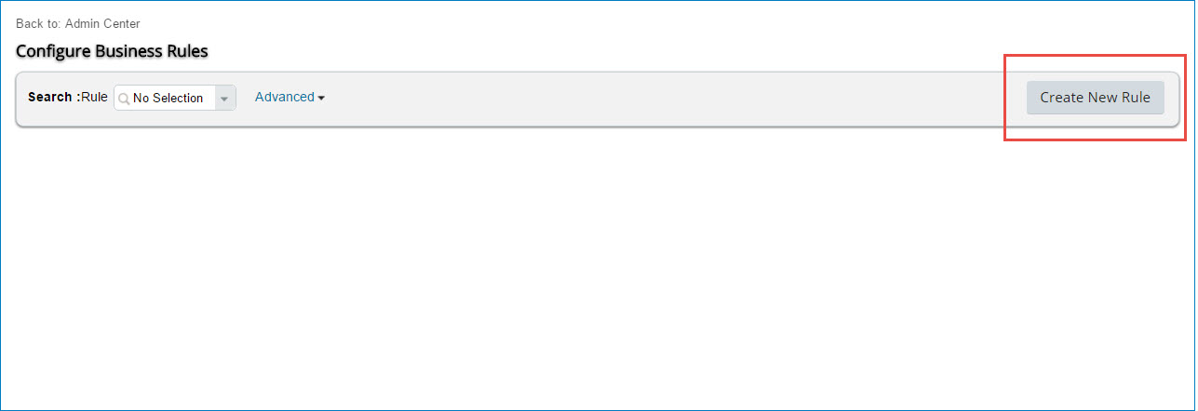Open Admin Center from breadcrumb
Image resolution: width=1198 pixels, height=411 pixels.
pos(102,23)
